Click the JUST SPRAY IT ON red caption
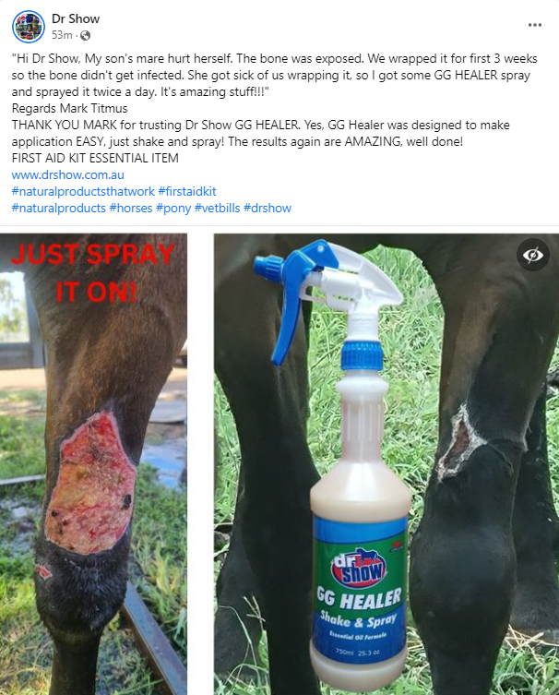Image resolution: width=559 pixels, height=695 pixels. tap(93, 272)
